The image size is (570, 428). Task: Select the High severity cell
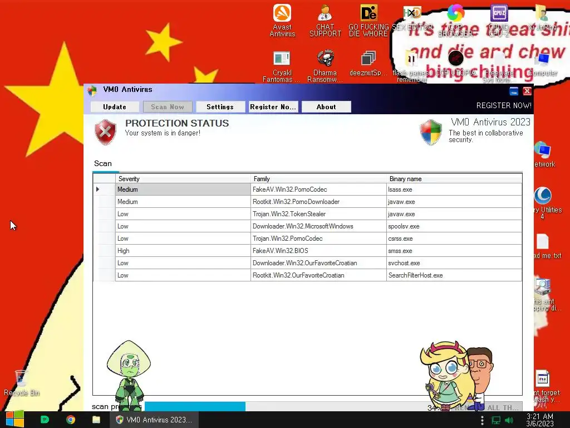[183, 251]
